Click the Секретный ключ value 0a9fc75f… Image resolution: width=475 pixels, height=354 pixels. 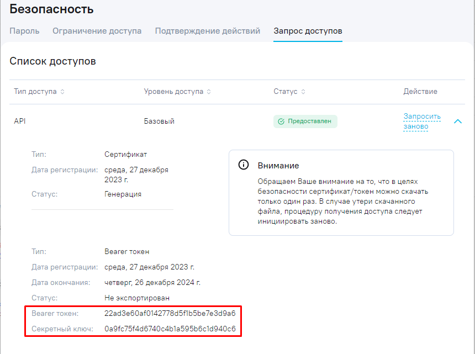(170, 329)
